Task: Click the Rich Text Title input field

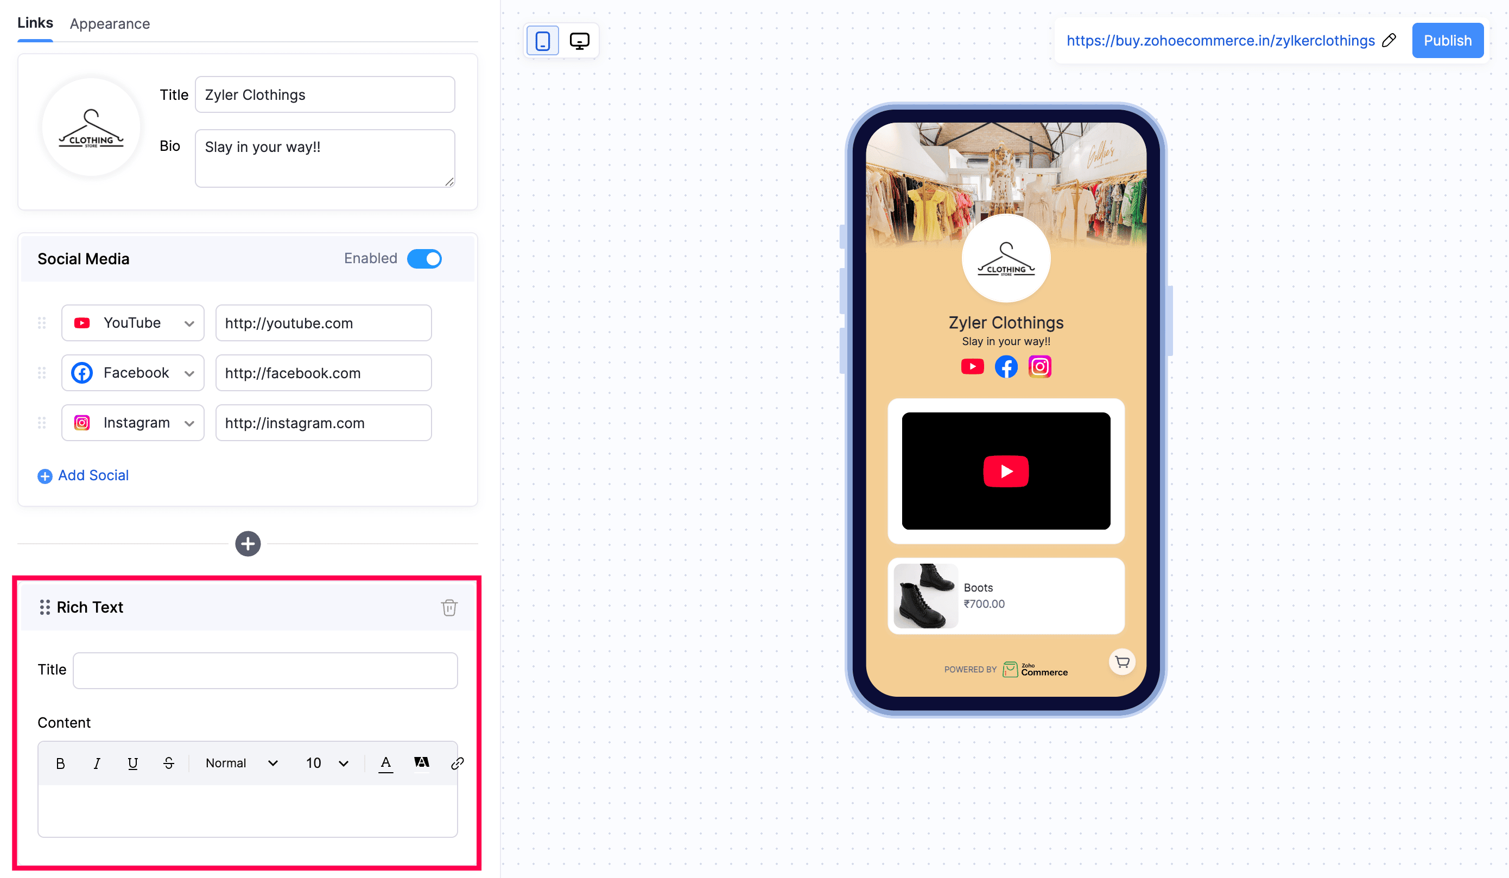Action: point(265,670)
